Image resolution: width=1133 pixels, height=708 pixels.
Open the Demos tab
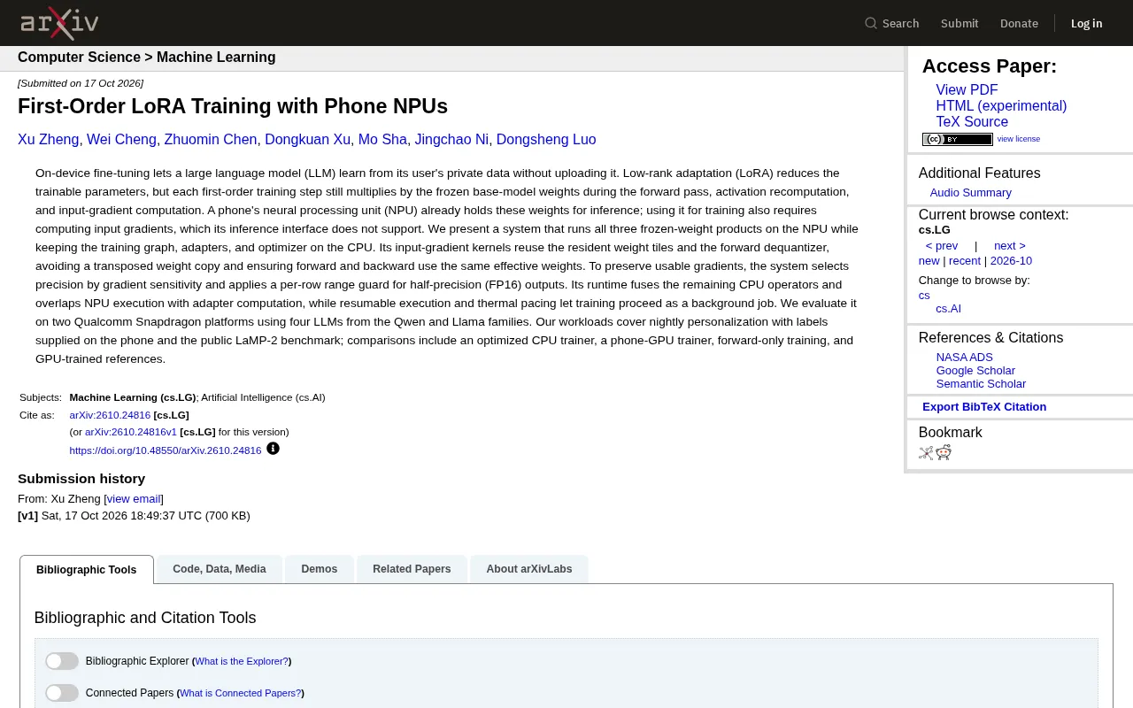click(x=320, y=569)
